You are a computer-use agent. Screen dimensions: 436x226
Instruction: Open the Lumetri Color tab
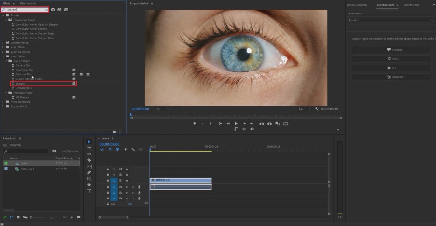point(411,5)
